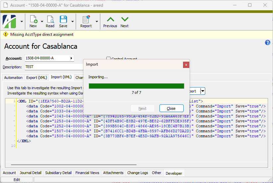Click the Read toolbar icon
Viewport: 273px width, 183px height.
click(x=50, y=19)
